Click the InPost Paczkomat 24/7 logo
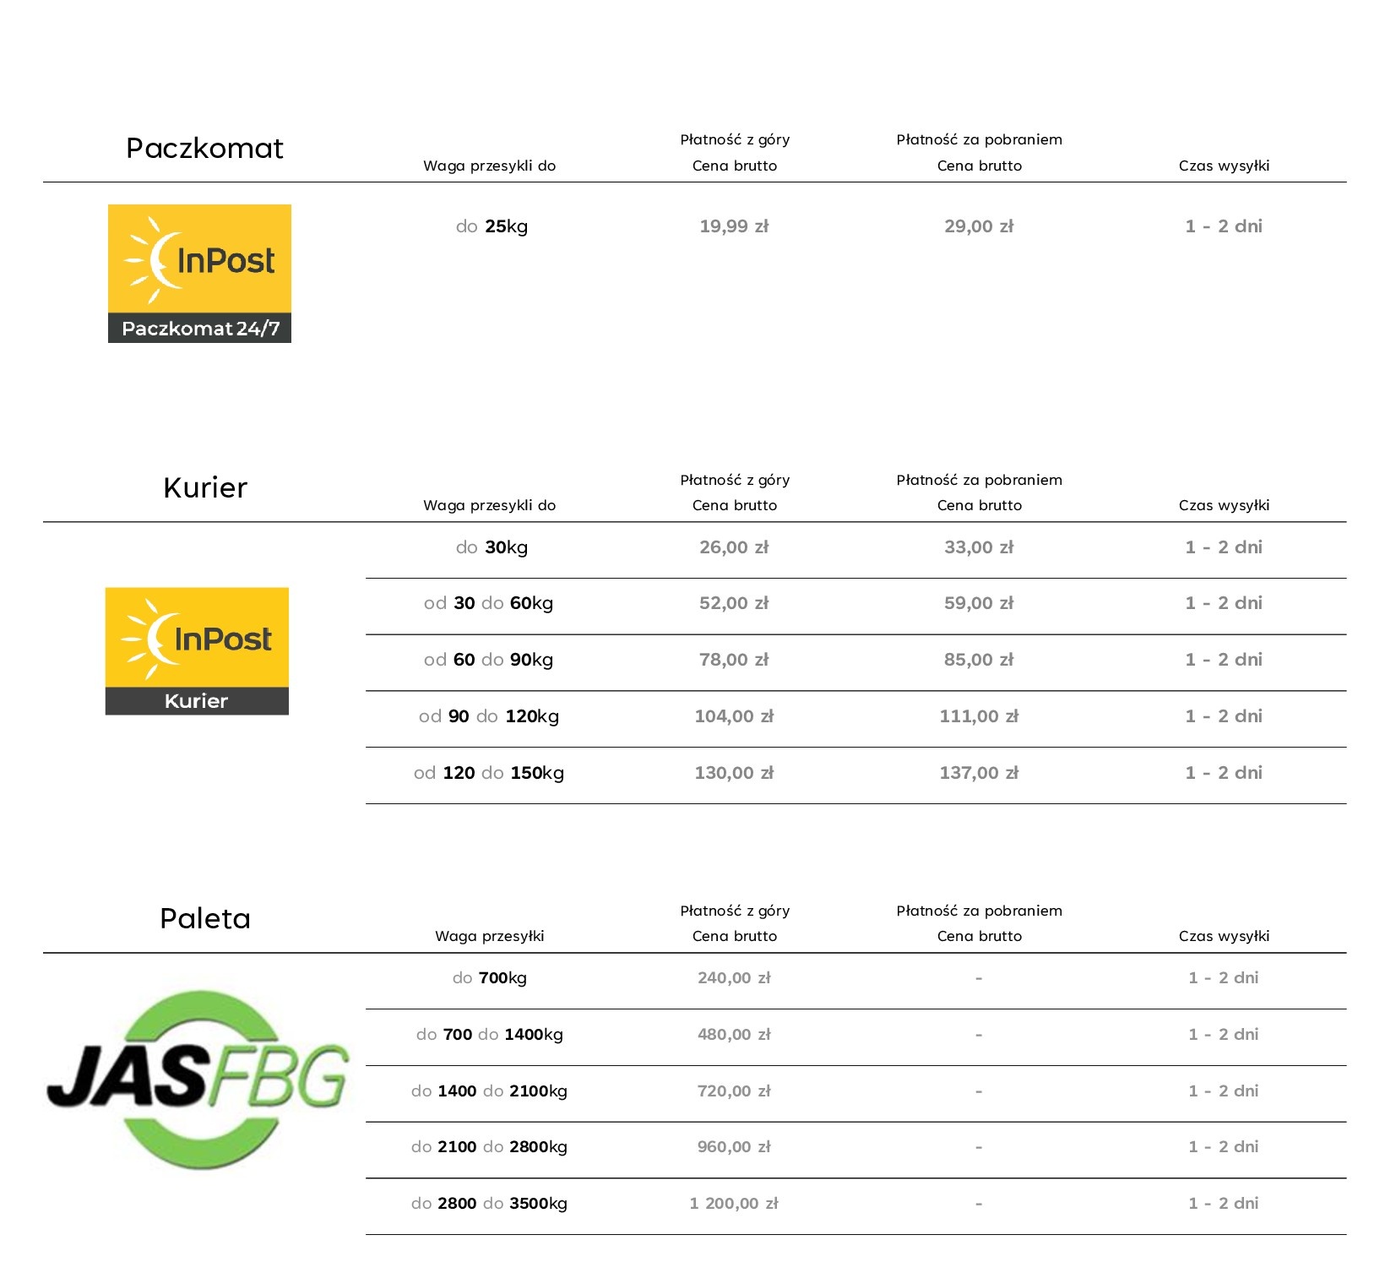Image resolution: width=1396 pixels, height=1273 pixels. pyautogui.click(x=199, y=273)
